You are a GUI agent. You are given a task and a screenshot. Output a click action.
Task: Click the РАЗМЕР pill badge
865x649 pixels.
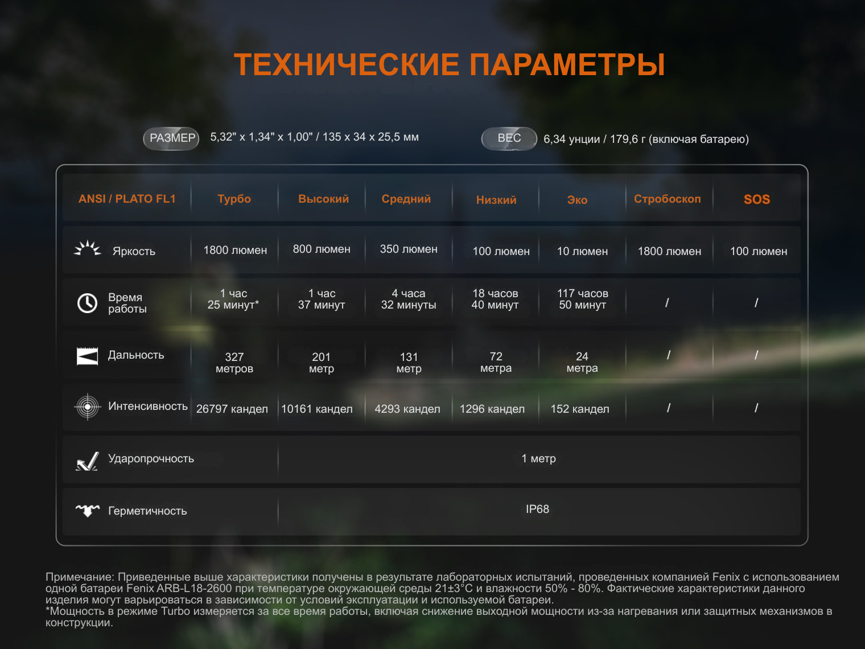(x=171, y=138)
